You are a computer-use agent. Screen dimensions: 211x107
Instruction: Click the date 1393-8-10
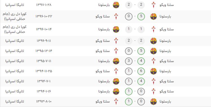coord(44,101)
